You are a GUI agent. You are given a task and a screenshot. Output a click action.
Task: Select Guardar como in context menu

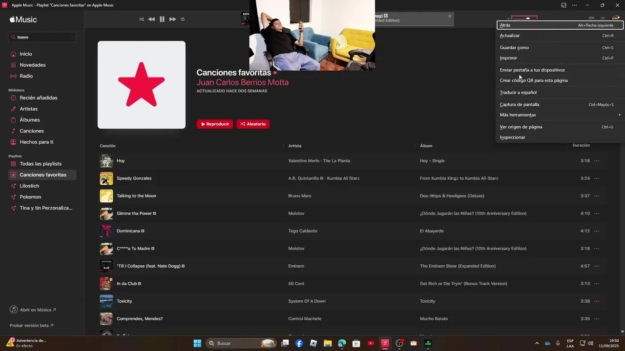point(560,48)
